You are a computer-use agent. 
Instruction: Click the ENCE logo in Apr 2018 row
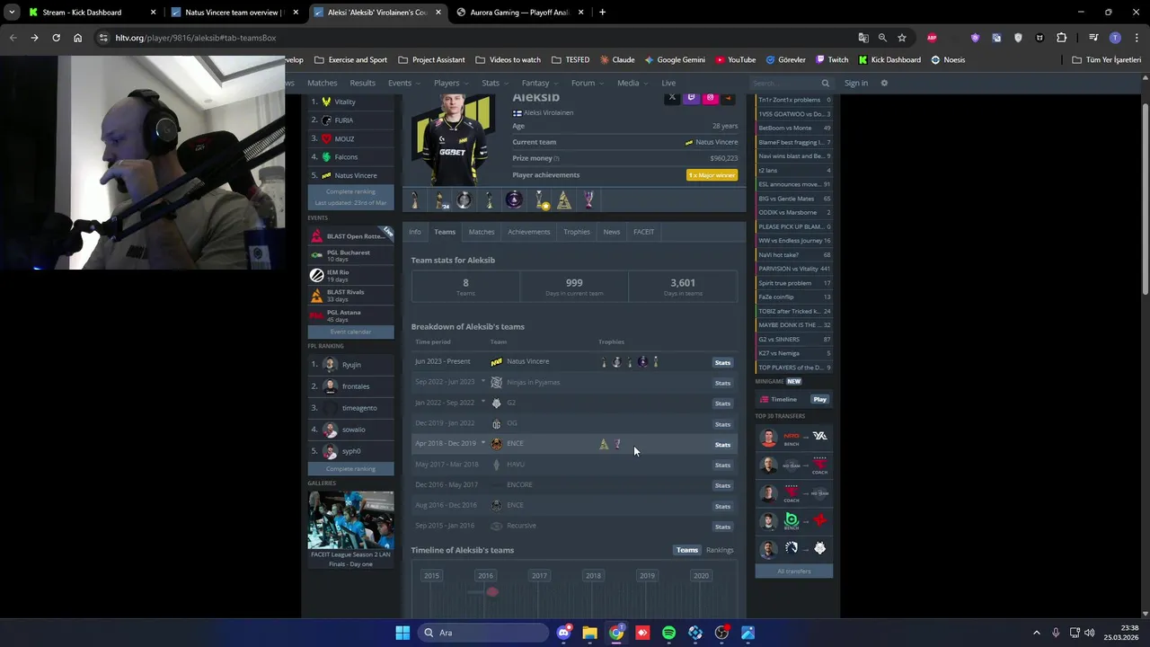(x=496, y=444)
